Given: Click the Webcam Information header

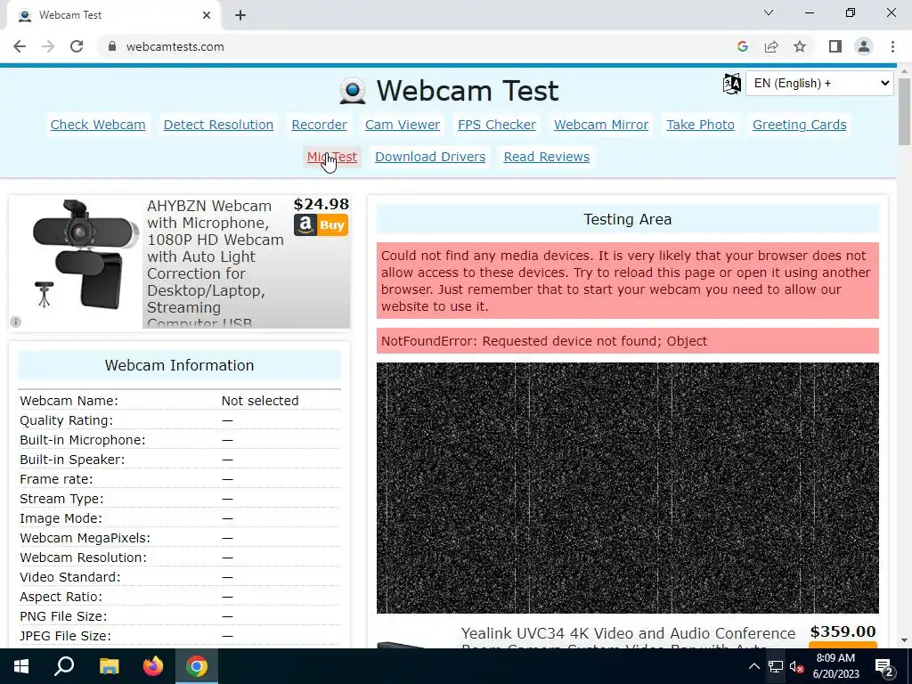Looking at the screenshot, I should [179, 365].
